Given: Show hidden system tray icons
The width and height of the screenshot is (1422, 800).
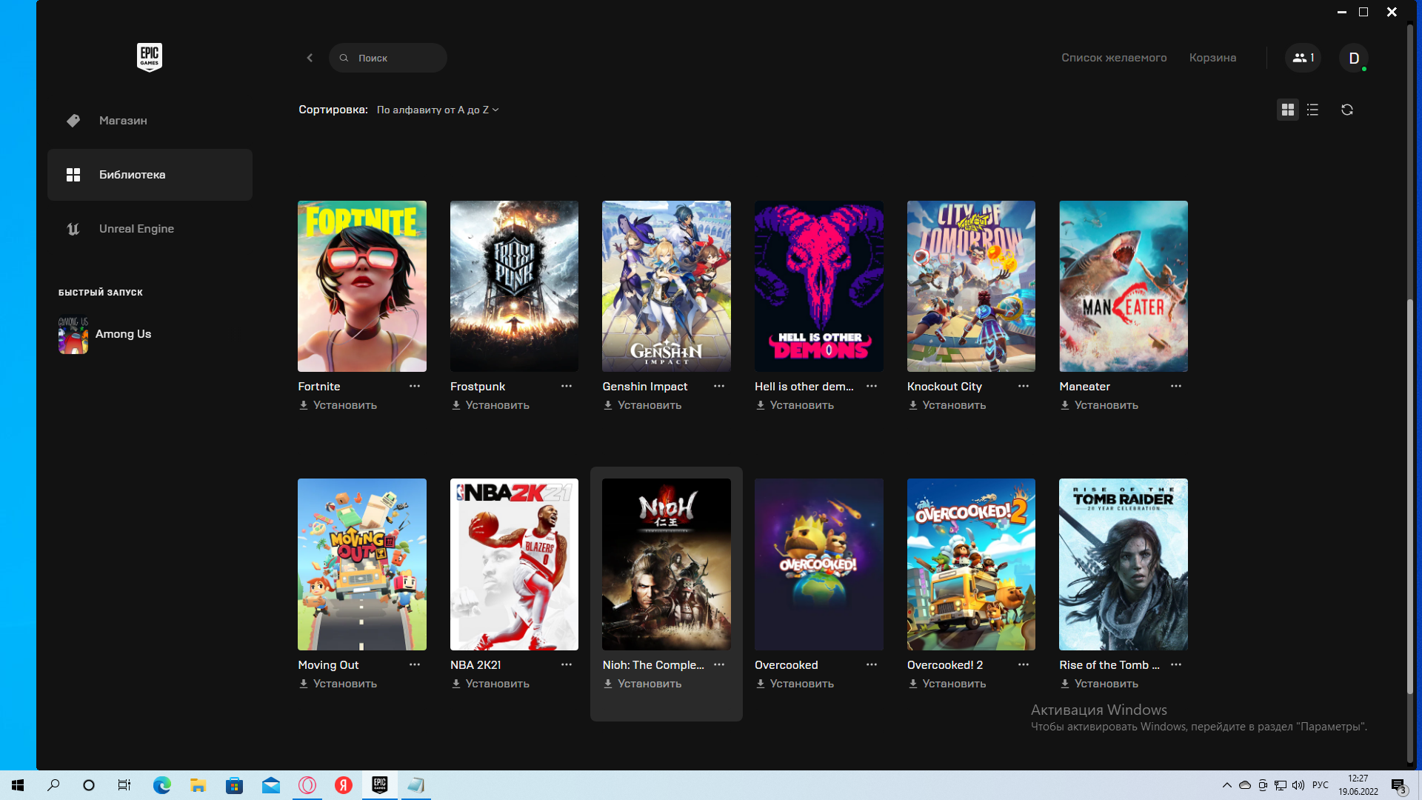Looking at the screenshot, I should (x=1226, y=785).
